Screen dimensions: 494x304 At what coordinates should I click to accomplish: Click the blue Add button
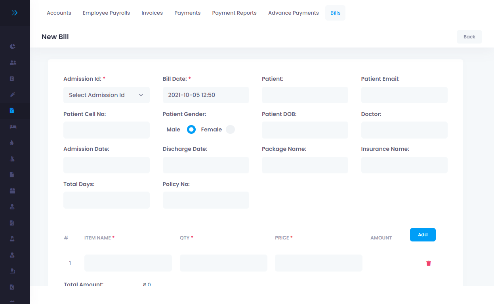[422, 235]
